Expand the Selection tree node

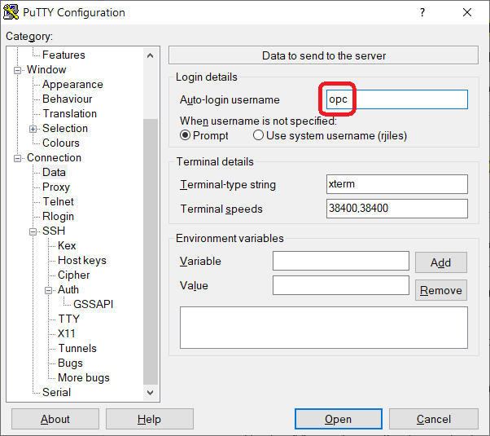pyautogui.click(x=33, y=129)
